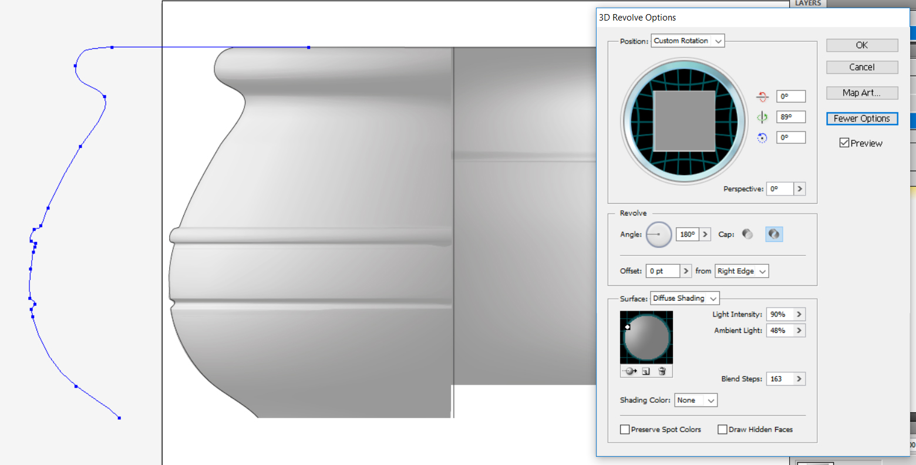
Task: Turn cap on for solid appearance
Action: coord(747,234)
